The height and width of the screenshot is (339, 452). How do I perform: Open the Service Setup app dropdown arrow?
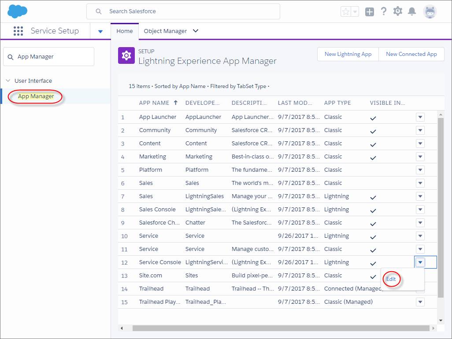point(100,31)
